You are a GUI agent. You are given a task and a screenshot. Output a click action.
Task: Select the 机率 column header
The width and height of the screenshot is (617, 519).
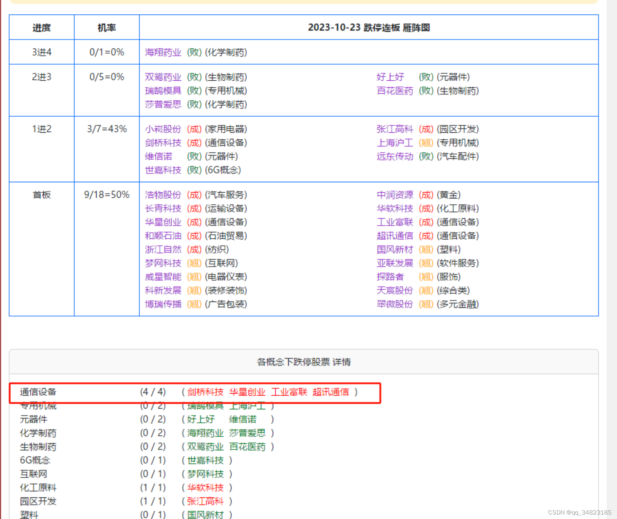tap(107, 28)
